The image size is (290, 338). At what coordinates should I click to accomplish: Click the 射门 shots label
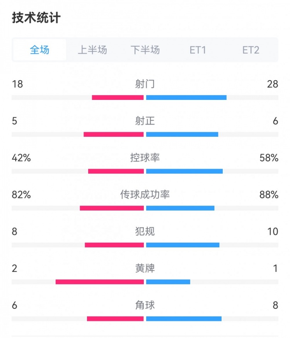coord(145,84)
